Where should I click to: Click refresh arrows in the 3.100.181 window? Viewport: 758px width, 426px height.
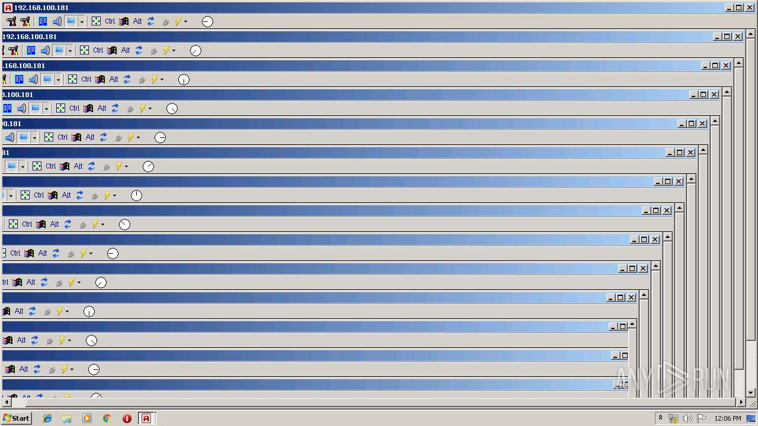[x=115, y=108]
